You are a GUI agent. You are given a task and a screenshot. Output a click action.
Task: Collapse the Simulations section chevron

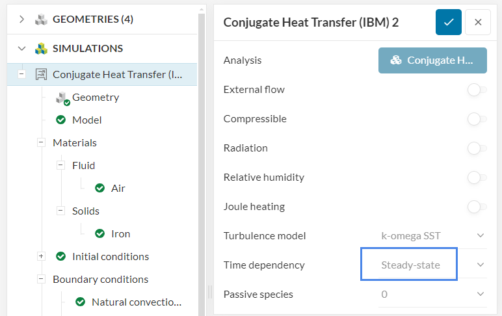point(22,49)
